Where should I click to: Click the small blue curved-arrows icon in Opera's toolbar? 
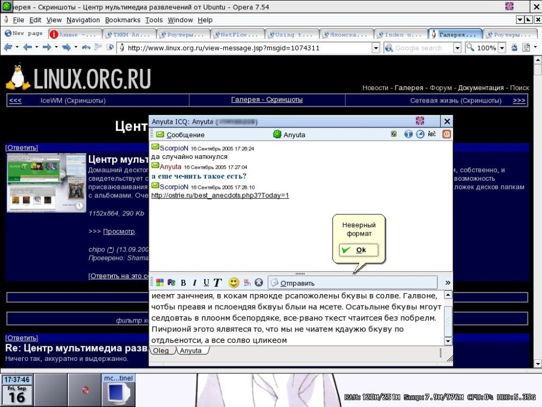coord(86,47)
